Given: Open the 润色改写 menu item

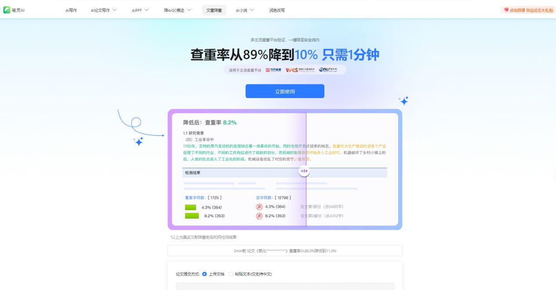Looking at the screenshot, I should [277, 10].
